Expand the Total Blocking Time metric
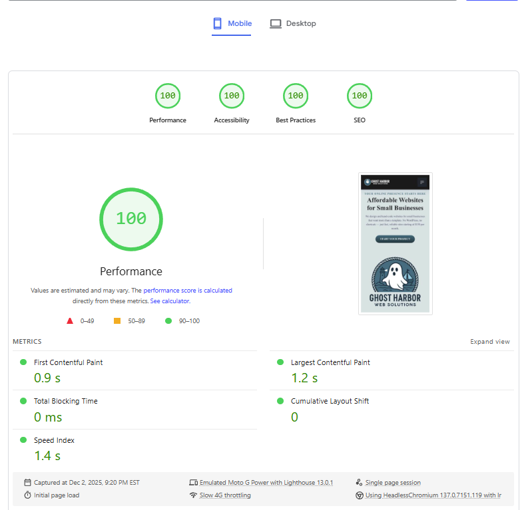This screenshot has width=526, height=510. coord(65,402)
